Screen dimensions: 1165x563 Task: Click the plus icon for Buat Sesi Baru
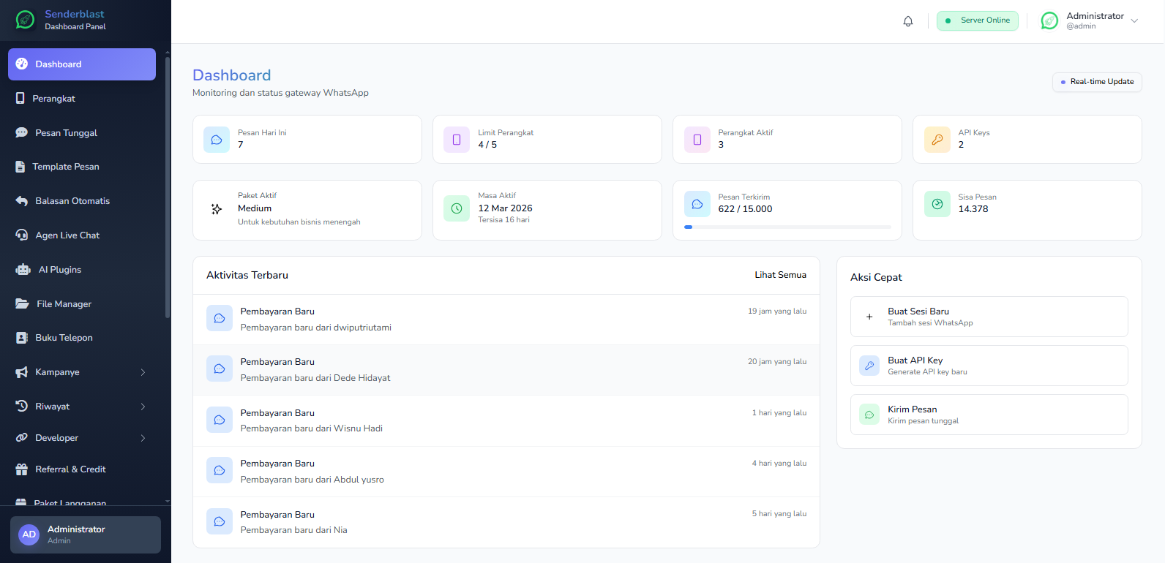coord(869,317)
